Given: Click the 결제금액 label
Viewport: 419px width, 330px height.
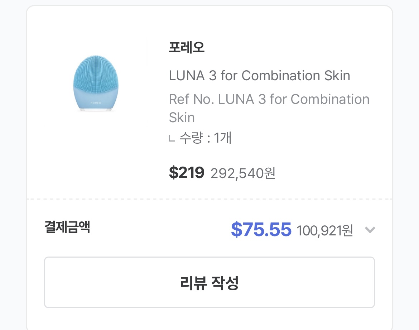Looking at the screenshot, I should coord(67,227).
